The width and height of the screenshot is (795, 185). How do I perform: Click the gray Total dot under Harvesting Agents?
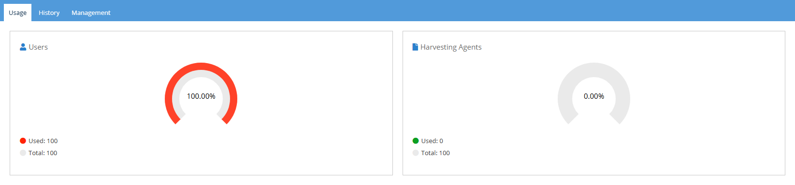tap(416, 153)
